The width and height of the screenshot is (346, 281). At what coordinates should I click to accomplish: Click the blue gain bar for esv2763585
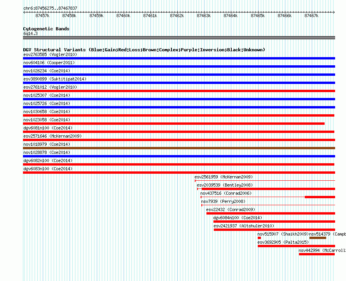(x=179, y=58)
